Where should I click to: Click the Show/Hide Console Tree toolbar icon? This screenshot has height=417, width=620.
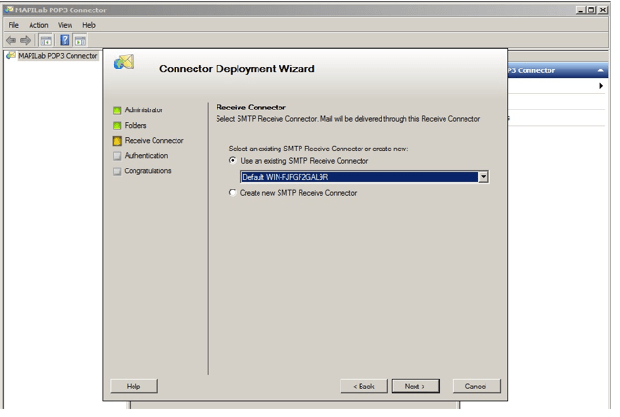pyautogui.click(x=46, y=40)
